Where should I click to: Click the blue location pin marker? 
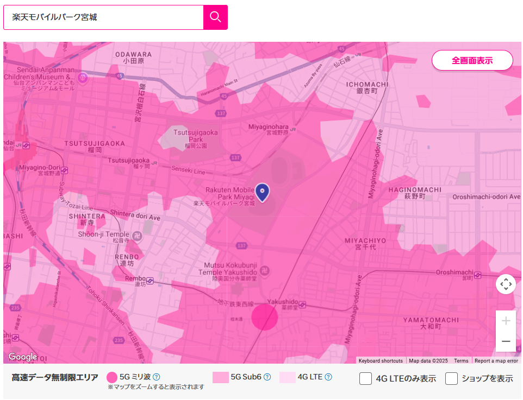(x=263, y=193)
